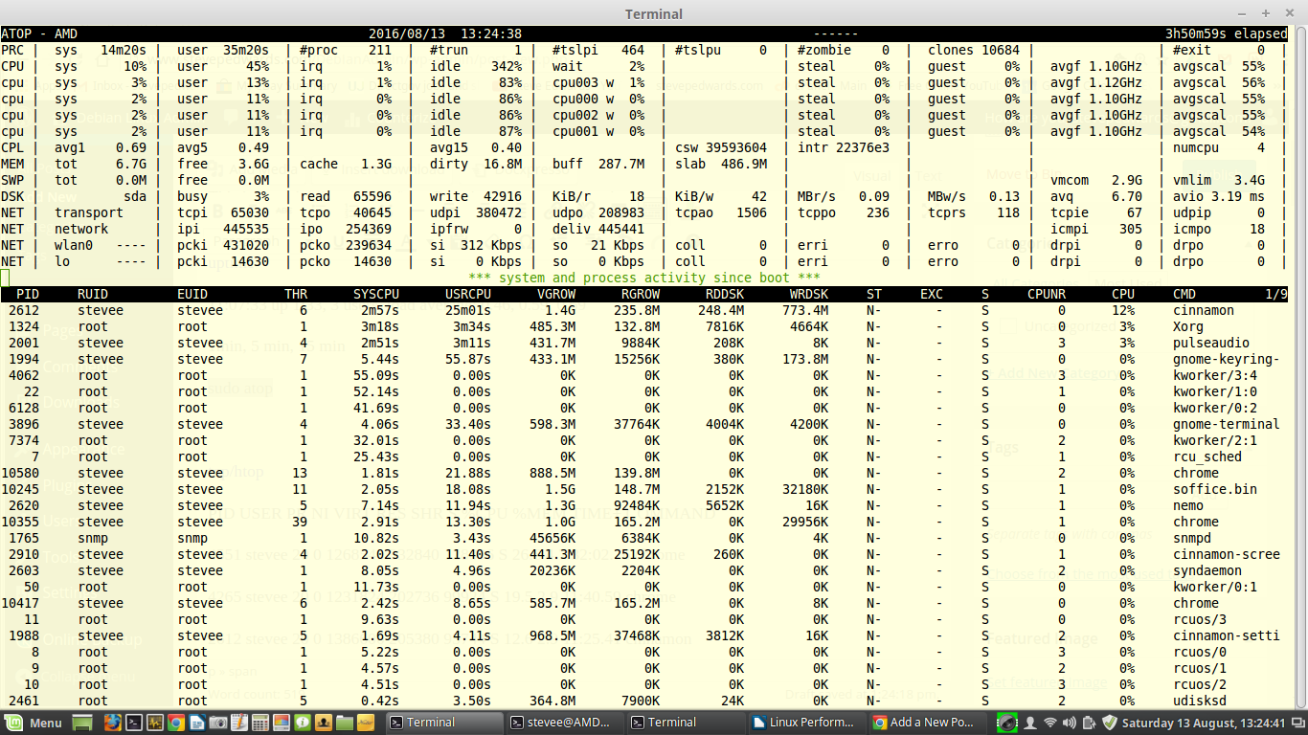The width and height of the screenshot is (1308, 735).
Task: Open LibreOffice Writer launcher icon
Action: 197,723
